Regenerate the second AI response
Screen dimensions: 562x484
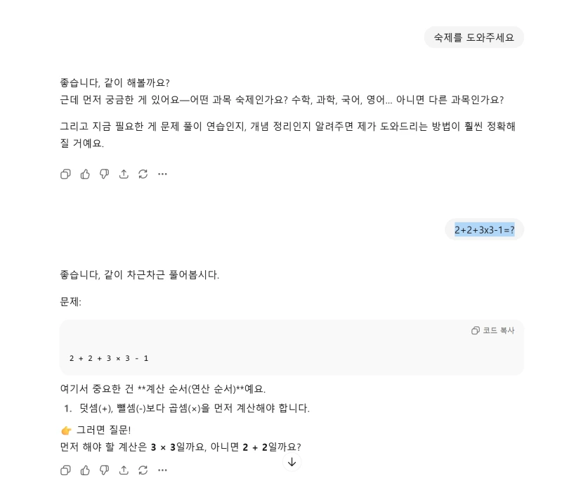[143, 470]
